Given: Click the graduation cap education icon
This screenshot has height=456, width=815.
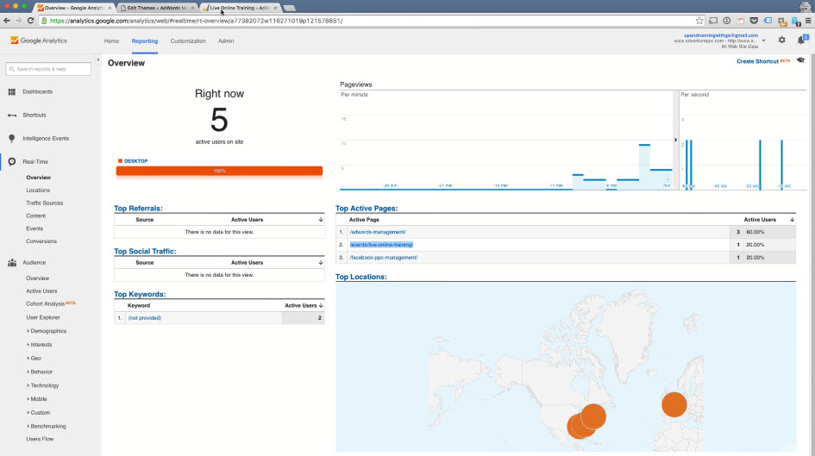Looking at the screenshot, I should click(x=800, y=61).
